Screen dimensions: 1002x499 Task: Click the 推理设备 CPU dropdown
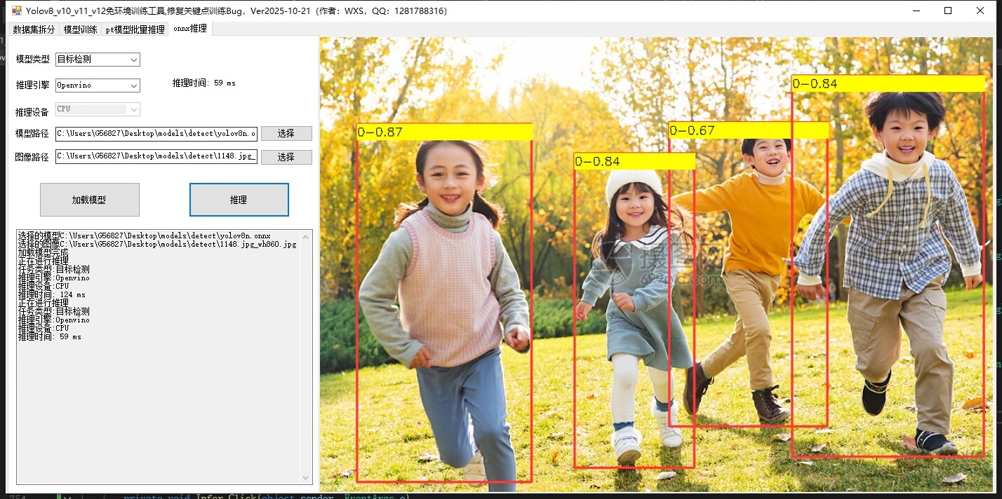pos(98,109)
